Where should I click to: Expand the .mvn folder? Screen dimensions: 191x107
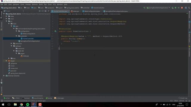6,19
